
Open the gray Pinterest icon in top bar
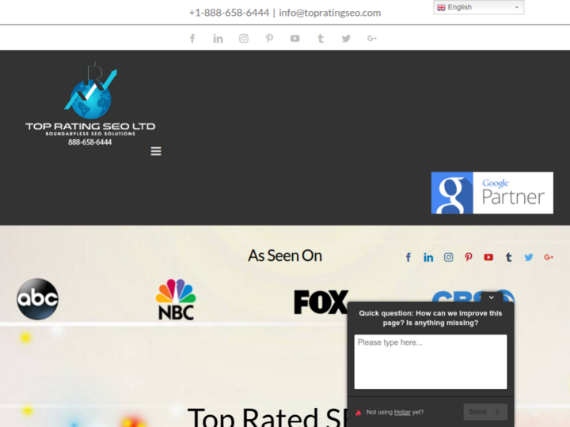click(269, 38)
